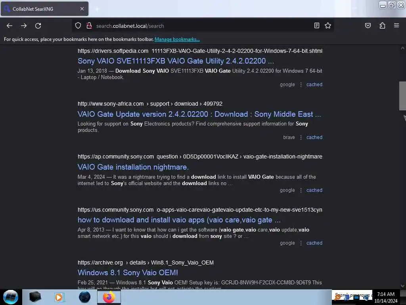Go back to the previous page

(10, 26)
